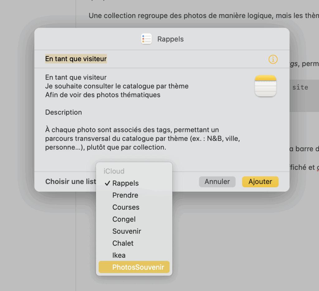The height and width of the screenshot is (291, 319).
Task: Click the "Je souhaite consulter le catalogue" note line
Action: pos(117,86)
